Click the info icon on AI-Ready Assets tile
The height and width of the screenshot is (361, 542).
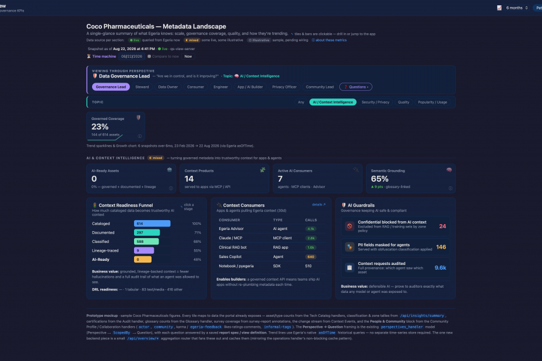coord(171,188)
